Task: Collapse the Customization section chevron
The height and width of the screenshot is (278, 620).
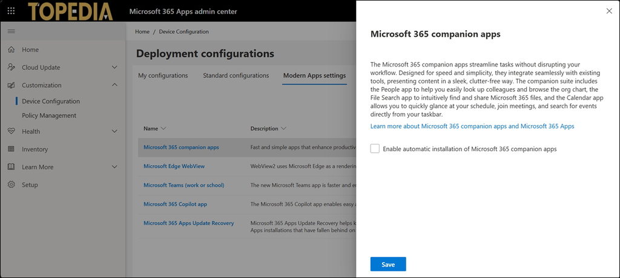Action: click(x=114, y=85)
